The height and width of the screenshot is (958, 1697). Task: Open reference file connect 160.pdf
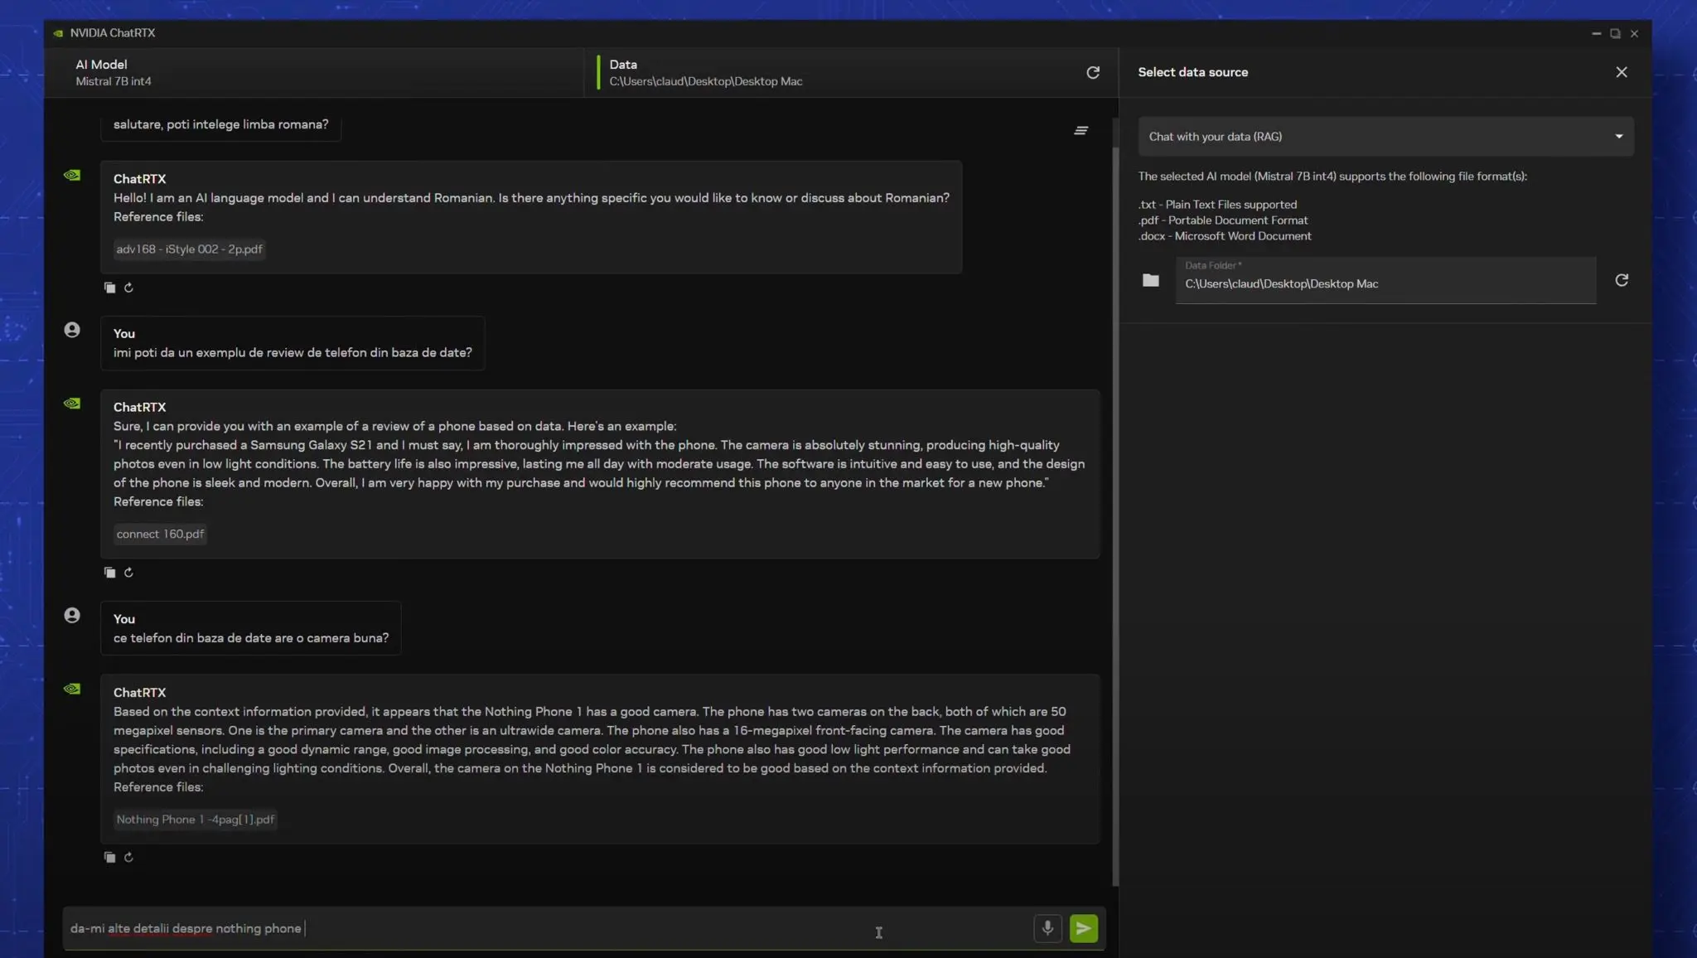click(160, 535)
